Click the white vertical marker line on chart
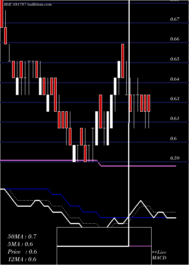 point(129,123)
